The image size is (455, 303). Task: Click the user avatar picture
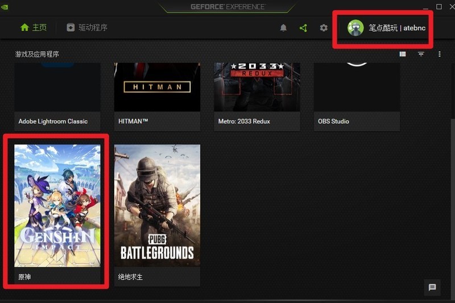(355, 28)
